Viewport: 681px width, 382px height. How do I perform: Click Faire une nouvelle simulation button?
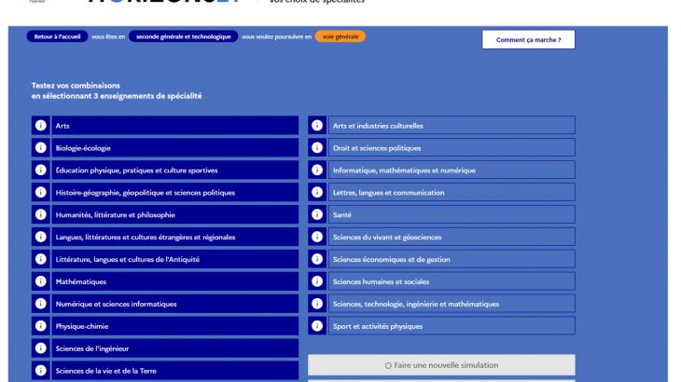441,365
